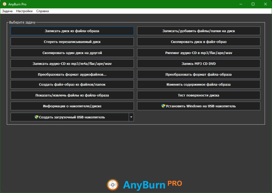Open the Справка menu
The image size is (272, 193).
(x=43, y=11)
